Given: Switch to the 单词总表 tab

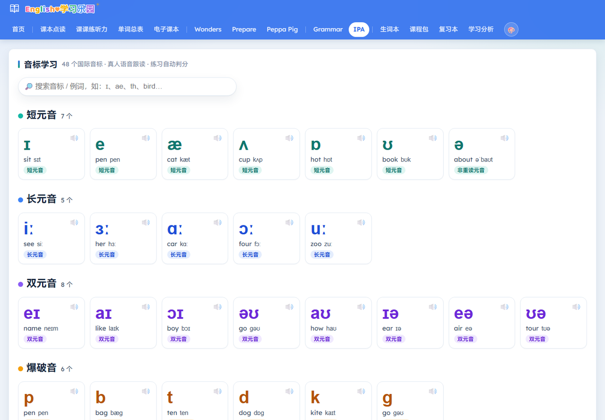Looking at the screenshot, I should (x=130, y=29).
